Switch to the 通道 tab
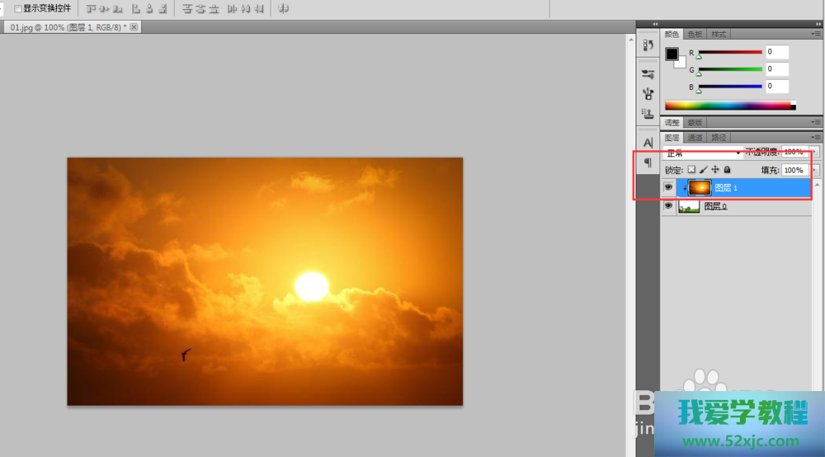825x457 pixels. (x=695, y=138)
